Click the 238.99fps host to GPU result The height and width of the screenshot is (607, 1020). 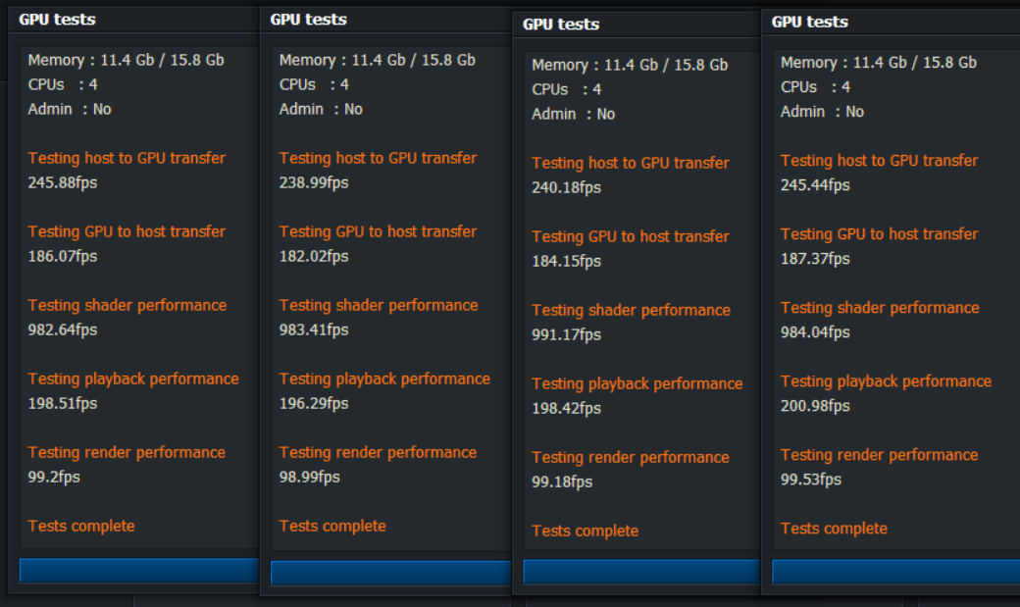pyautogui.click(x=314, y=182)
